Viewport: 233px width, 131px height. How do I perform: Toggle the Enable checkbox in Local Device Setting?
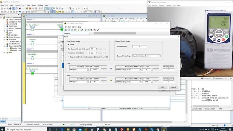click(68, 44)
